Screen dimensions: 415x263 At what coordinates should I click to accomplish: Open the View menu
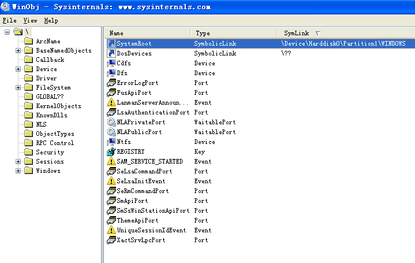(30, 20)
